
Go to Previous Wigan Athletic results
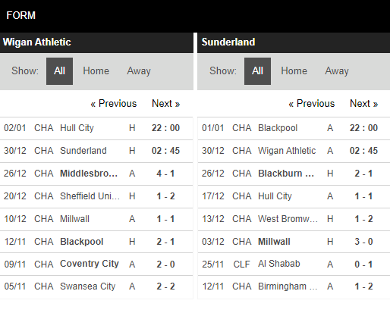point(114,104)
